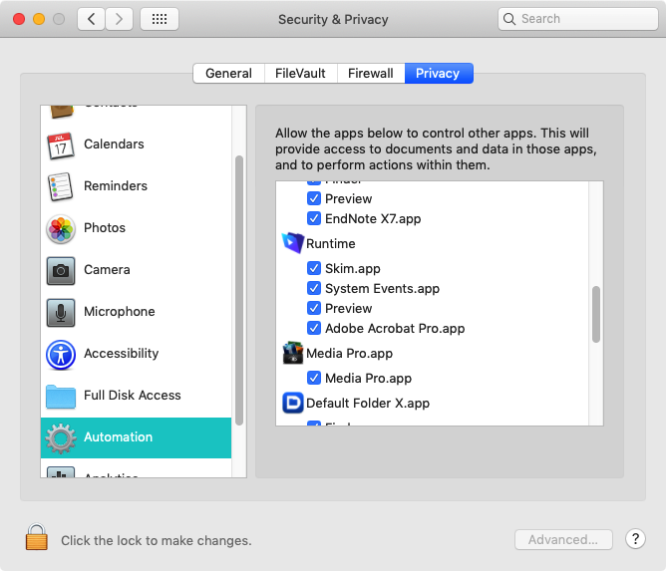Toggle Media Pro.app checkbox under Media Pro

(x=314, y=378)
